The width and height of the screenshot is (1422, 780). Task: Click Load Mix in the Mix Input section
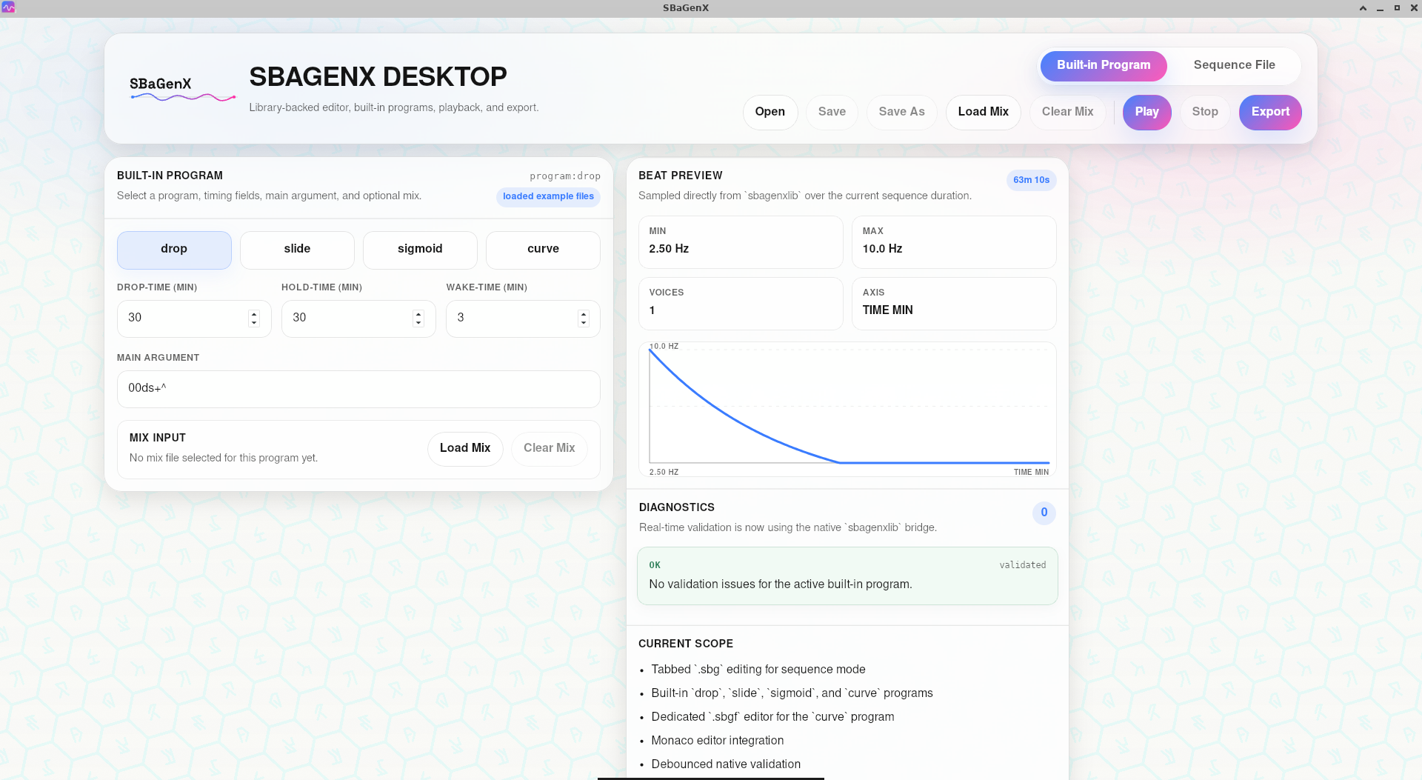(464, 448)
